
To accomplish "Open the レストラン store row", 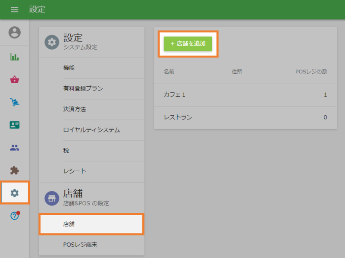I will pyautogui.click(x=245, y=117).
